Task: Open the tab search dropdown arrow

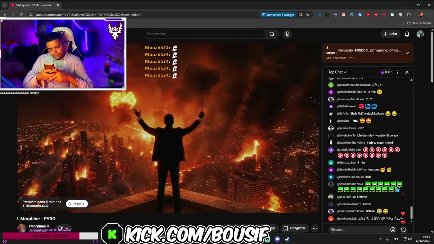Action: tap(4, 5)
